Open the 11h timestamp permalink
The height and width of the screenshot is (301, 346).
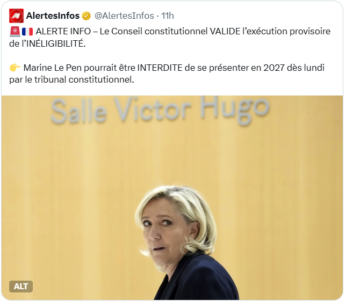pos(168,16)
